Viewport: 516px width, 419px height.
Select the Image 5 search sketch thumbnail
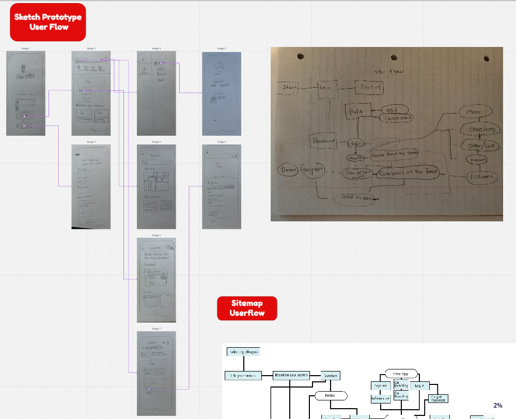pos(157,186)
